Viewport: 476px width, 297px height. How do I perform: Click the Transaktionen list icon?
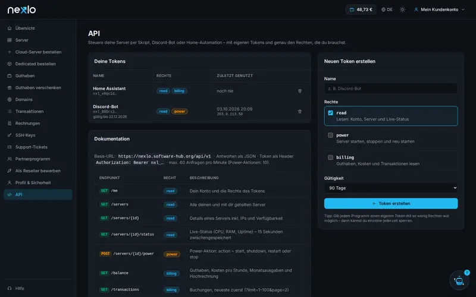(10, 111)
